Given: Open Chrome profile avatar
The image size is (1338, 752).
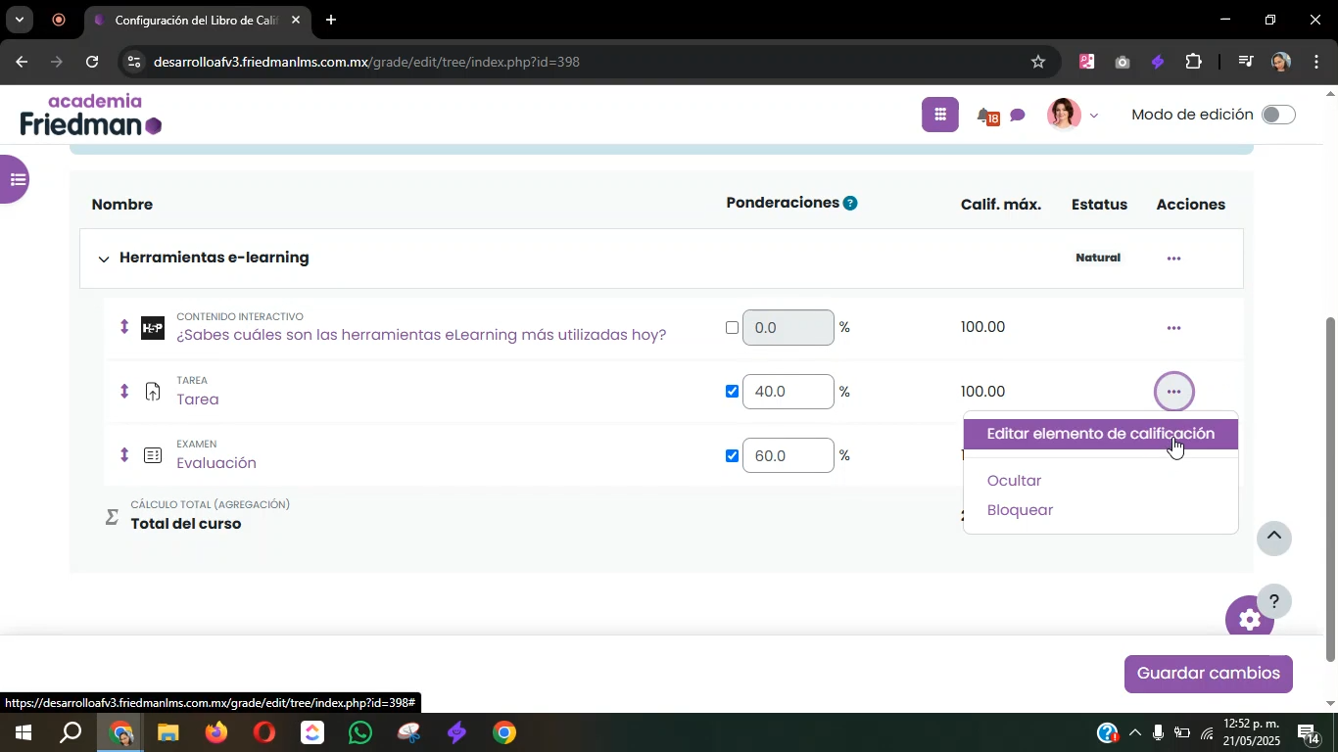Looking at the screenshot, I should (1281, 62).
